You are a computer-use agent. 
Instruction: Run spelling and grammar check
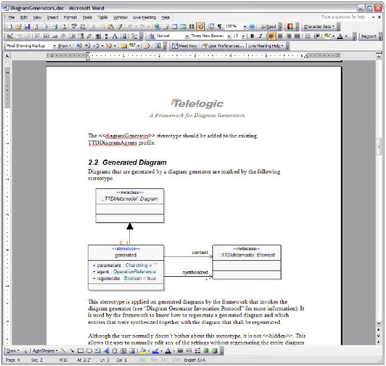(74, 27)
